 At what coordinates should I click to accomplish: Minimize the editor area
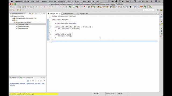(155, 13)
